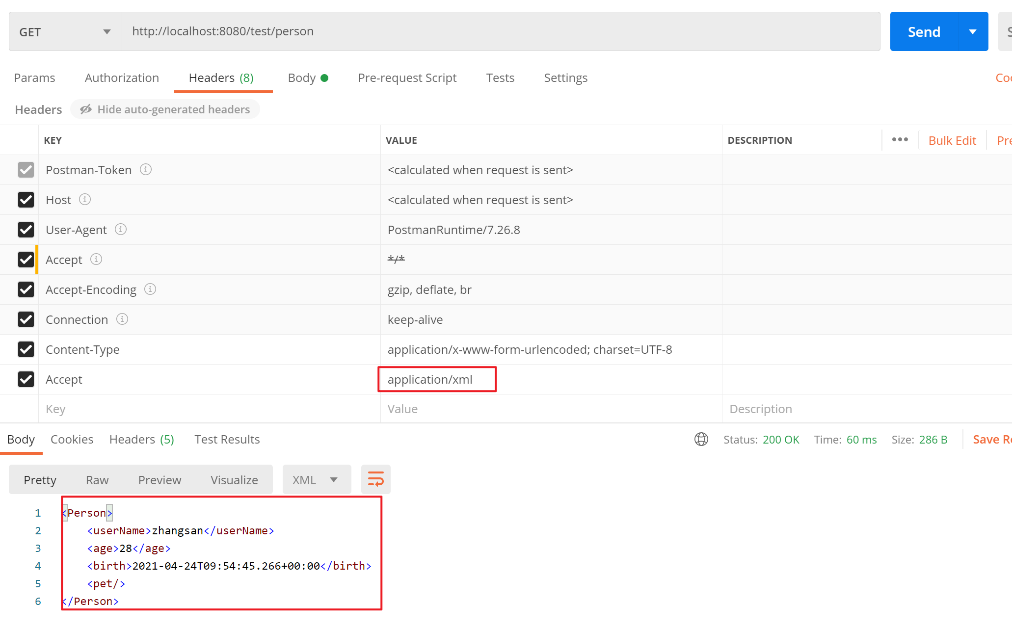Open the GET method dropdown
Viewport: 1012px width, 629px height.
[x=65, y=32]
